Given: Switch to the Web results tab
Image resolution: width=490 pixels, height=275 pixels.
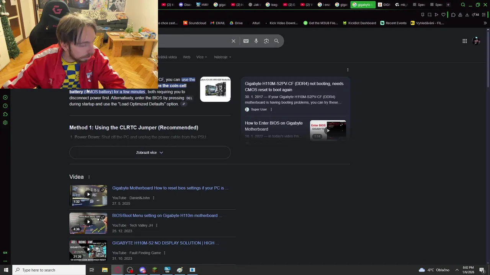Looking at the screenshot, I should [x=186, y=57].
